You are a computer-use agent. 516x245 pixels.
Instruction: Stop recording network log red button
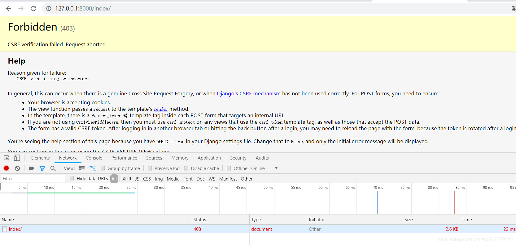[6, 168]
